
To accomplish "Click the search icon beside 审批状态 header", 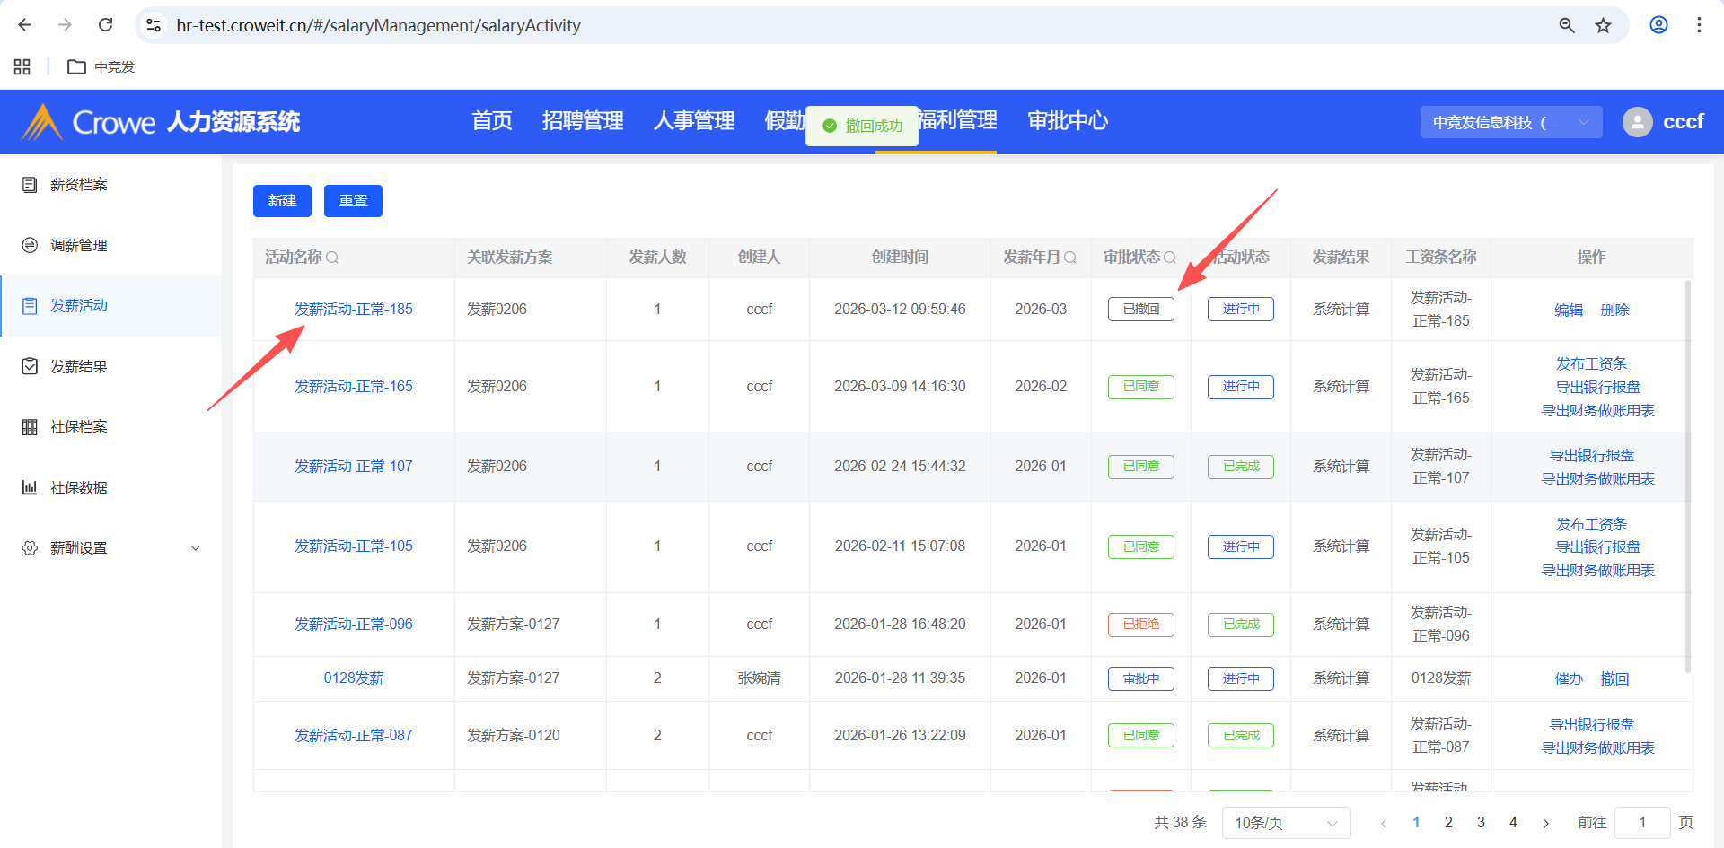I will coord(1170,258).
